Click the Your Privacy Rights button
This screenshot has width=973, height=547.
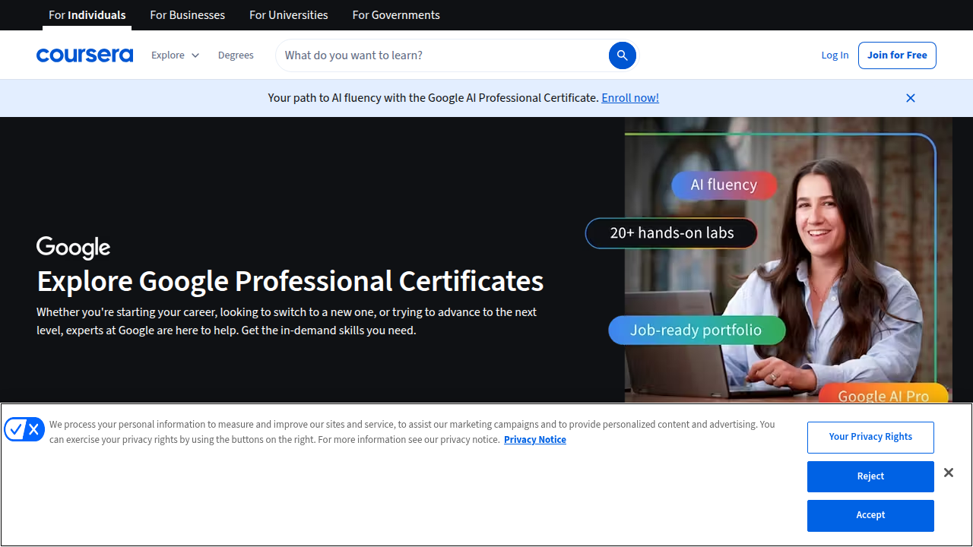tap(870, 437)
